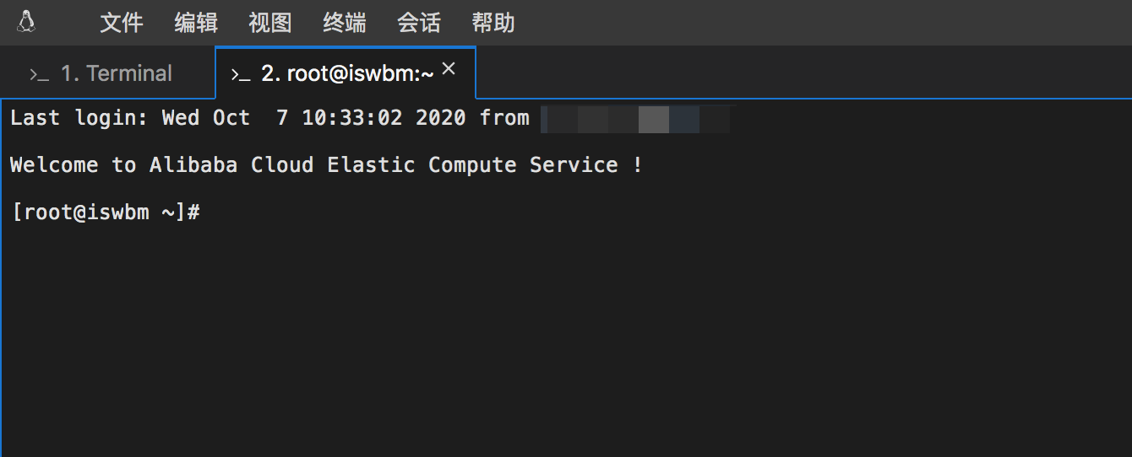Click the Linux penguin app icon
Viewport: 1132px width, 457px height.
[x=26, y=22]
